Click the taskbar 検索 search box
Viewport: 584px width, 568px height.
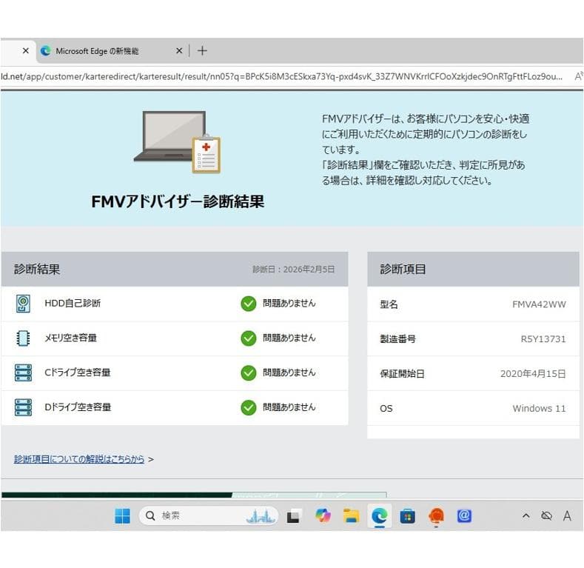point(209,516)
